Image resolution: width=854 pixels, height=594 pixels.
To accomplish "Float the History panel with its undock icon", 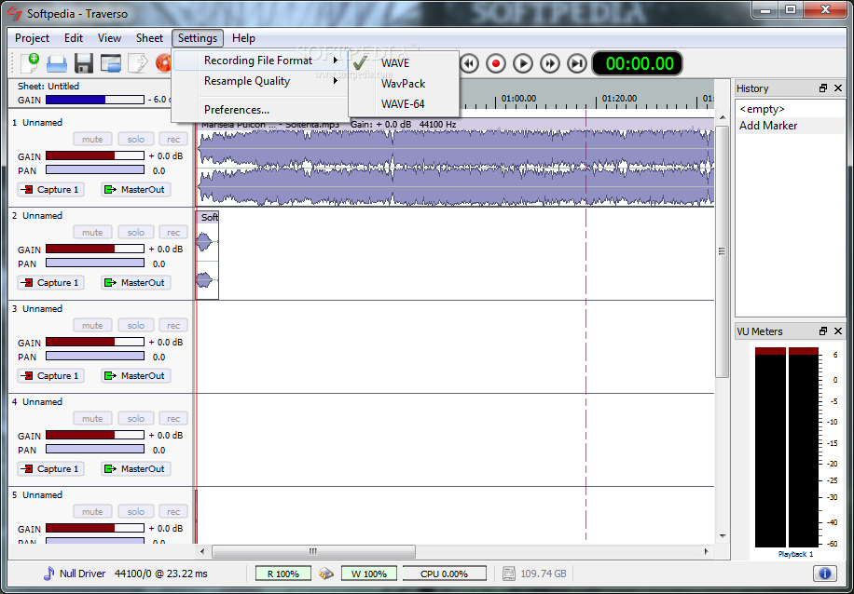I will [x=823, y=88].
